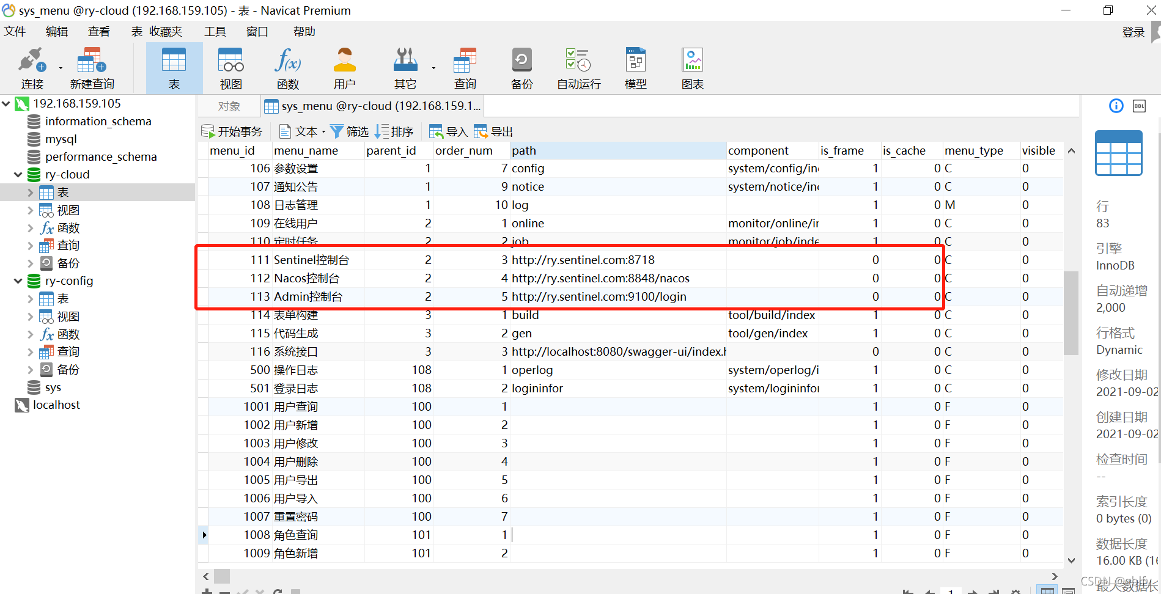Viewport: 1161px width, 594px height.
Task: Open dropdown arrow next to 连接 icon
Action: tap(61, 68)
